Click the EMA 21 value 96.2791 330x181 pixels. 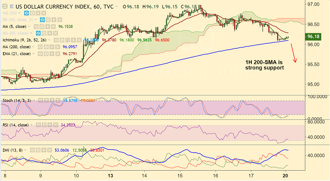pyautogui.click(x=70, y=54)
